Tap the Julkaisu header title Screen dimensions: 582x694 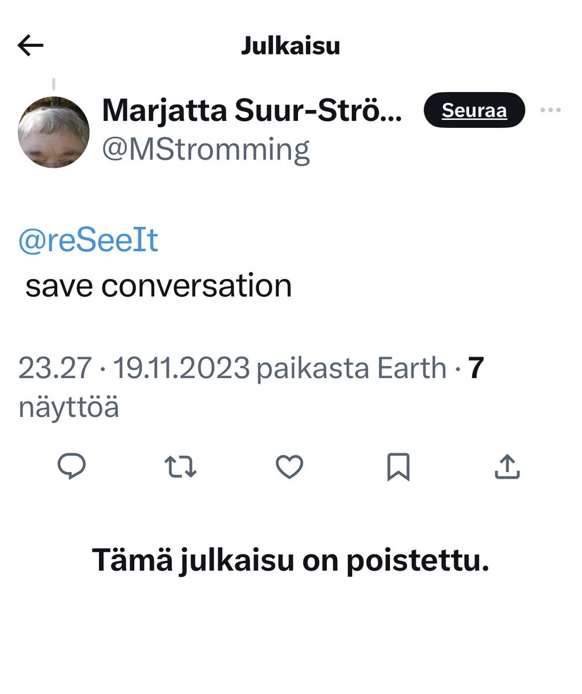pos(290,46)
